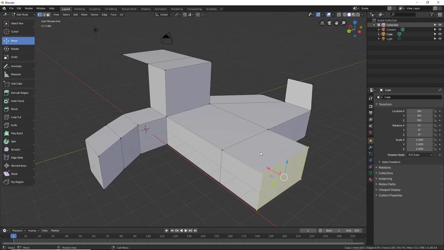The width and height of the screenshot is (444, 250).
Task: Pick the Bevel tool
Action: pos(18,109)
